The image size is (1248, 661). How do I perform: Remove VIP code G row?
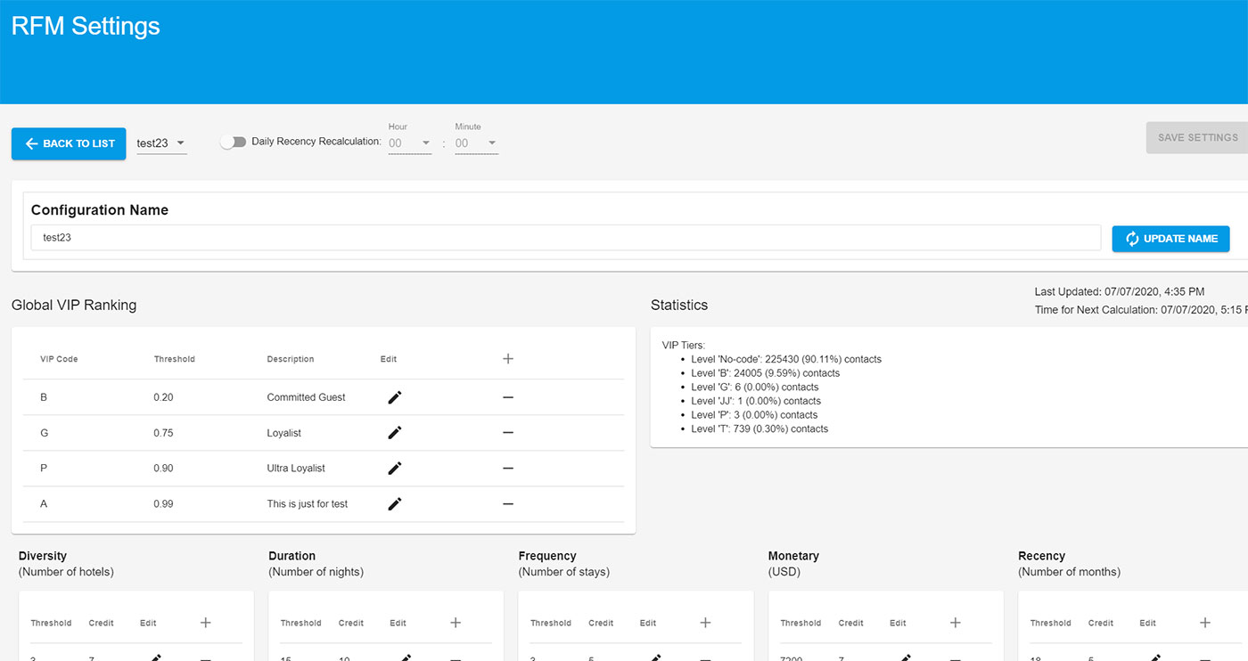click(x=508, y=433)
